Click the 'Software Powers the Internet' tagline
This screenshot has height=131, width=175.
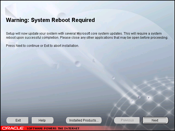click(53, 129)
